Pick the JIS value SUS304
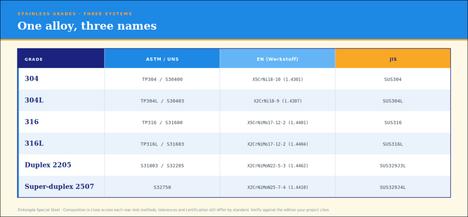The height and width of the screenshot is (217, 468). pyautogui.click(x=393, y=79)
